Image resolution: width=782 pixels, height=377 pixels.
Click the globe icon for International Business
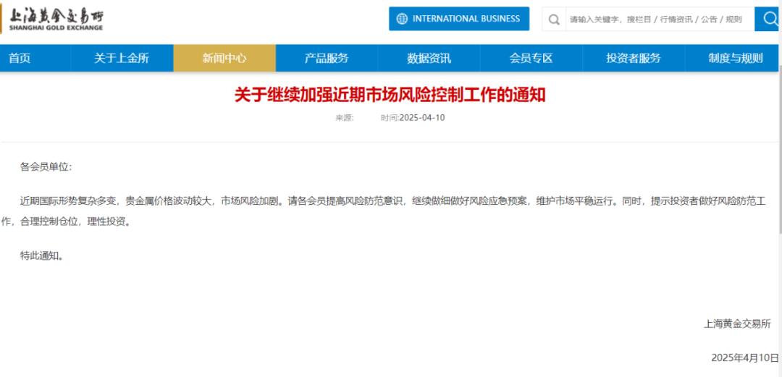(x=401, y=19)
